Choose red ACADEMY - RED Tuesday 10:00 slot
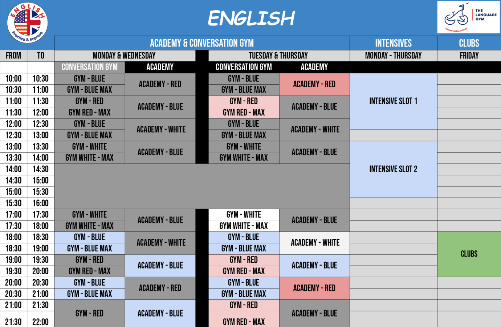Image resolution: width=501 pixels, height=327 pixels. 314,84
